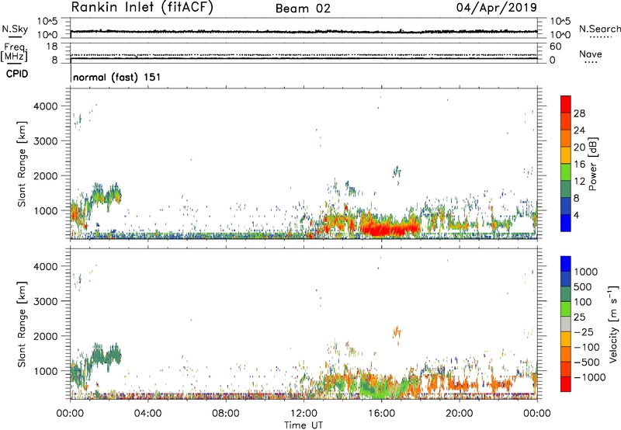The height and width of the screenshot is (430, 621).
Task: Click the '20:00' time tick label
Action: [x=459, y=414]
